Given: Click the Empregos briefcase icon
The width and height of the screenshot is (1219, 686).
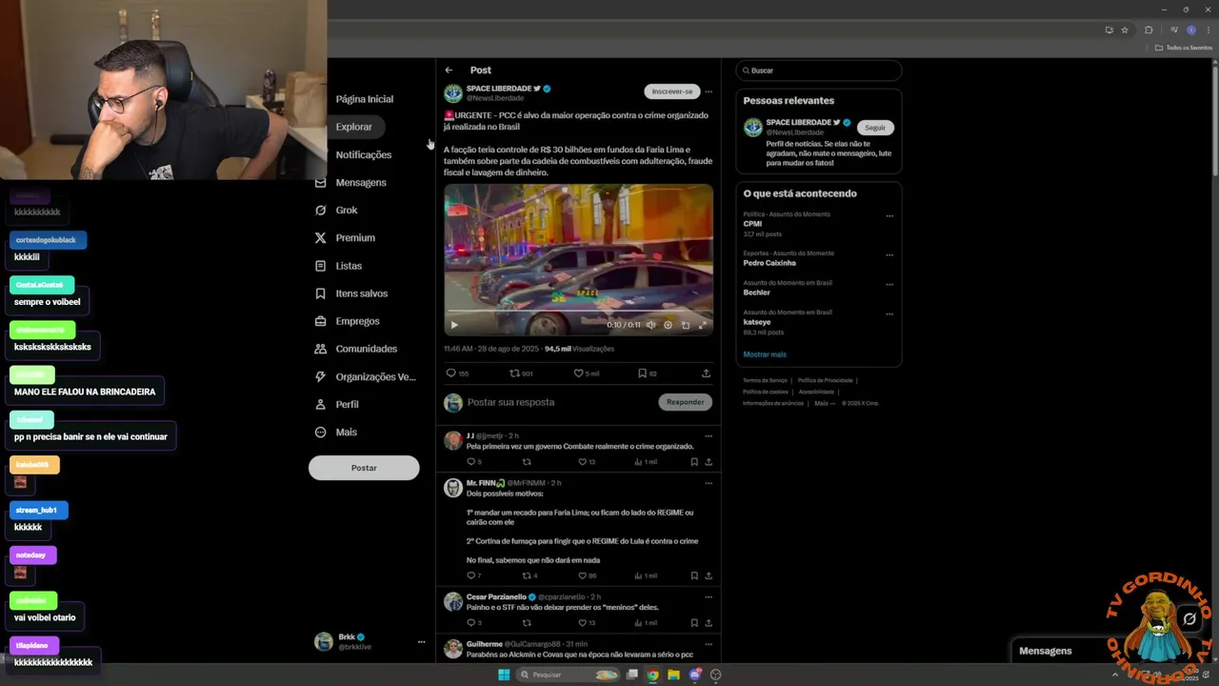Looking at the screenshot, I should [320, 321].
